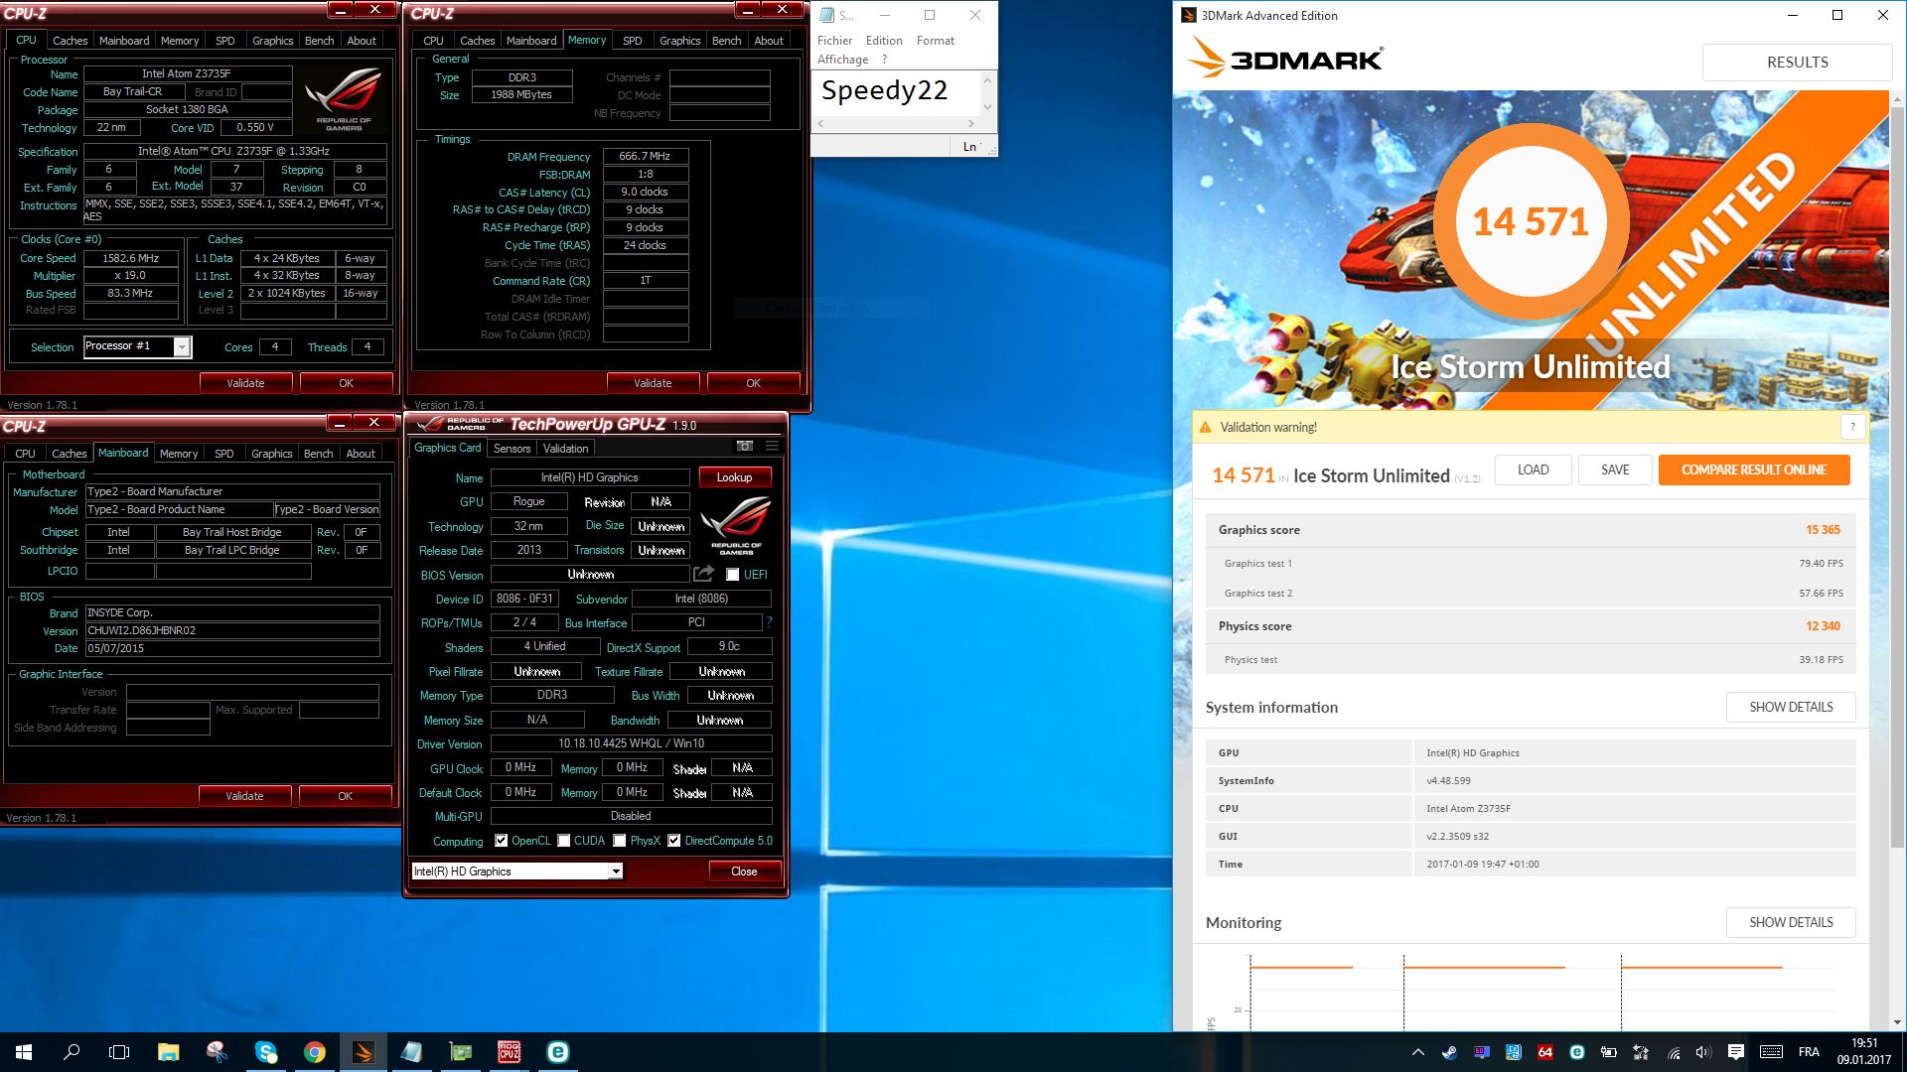
Task: Switch to Notepad via its taskbar icon
Action: tap(411, 1052)
